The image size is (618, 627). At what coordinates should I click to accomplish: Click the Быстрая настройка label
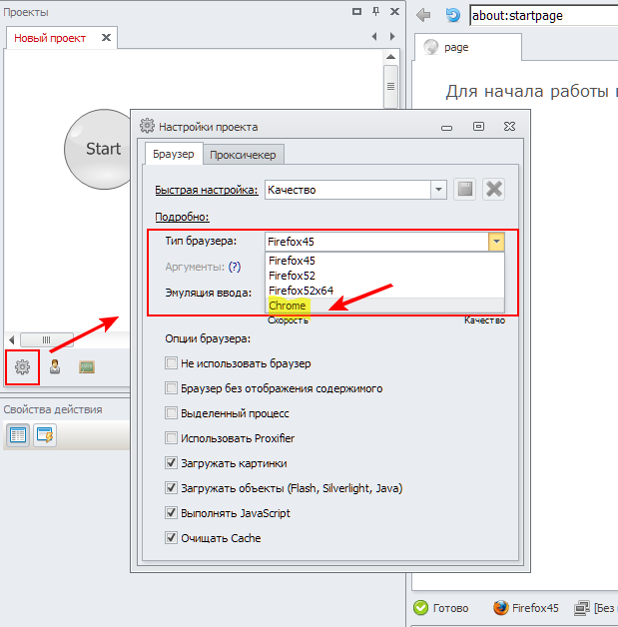pos(207,190)
